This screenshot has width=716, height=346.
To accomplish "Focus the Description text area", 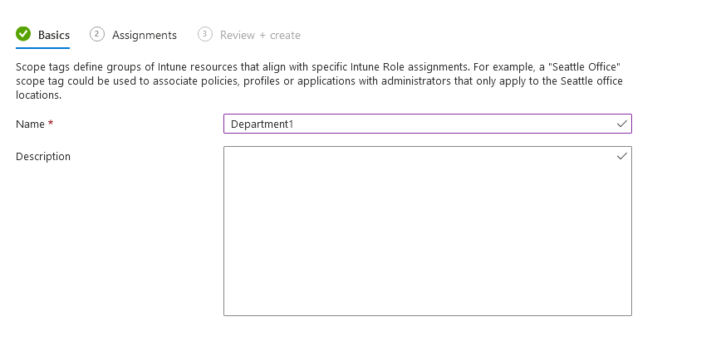I will pos(428,231).
